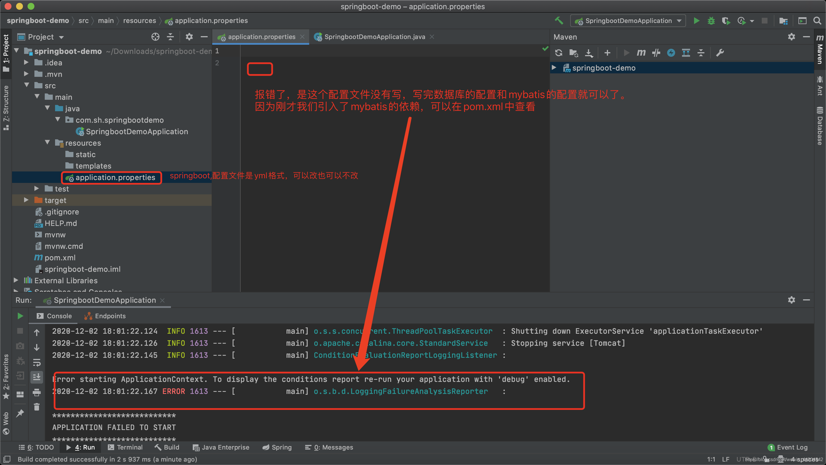
Task: Open 6: TODO tool window
Action: [x=36, y=448]
